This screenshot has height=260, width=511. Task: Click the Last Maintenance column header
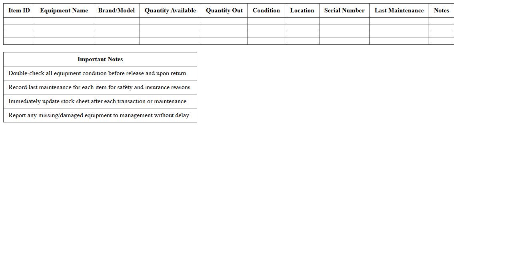point(399,10)
